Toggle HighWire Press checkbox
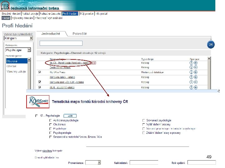 [x=40, y=72]
